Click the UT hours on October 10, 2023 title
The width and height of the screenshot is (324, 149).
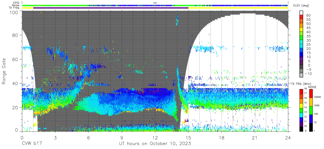click(155, 144)
